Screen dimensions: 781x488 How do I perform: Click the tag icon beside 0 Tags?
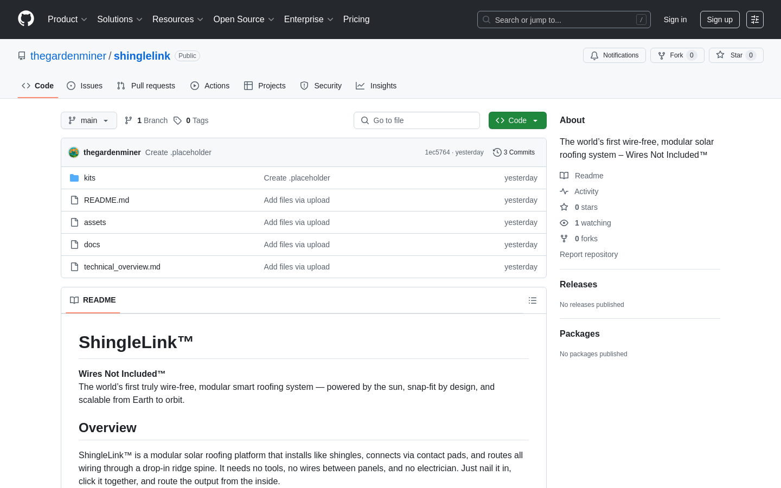coord(177,120)
